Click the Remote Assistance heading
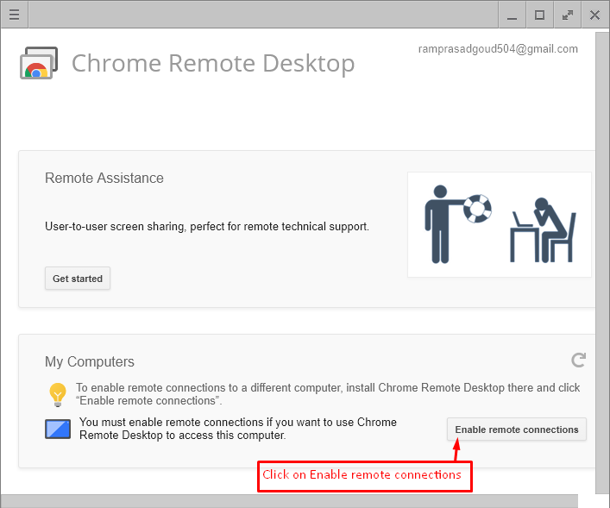This screenshot has width=610, height=508. pos(104,179)
